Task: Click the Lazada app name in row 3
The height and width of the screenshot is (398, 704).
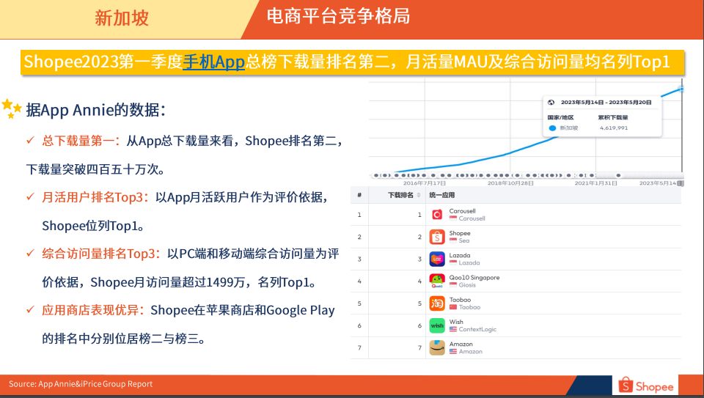Action: point(460,255)
